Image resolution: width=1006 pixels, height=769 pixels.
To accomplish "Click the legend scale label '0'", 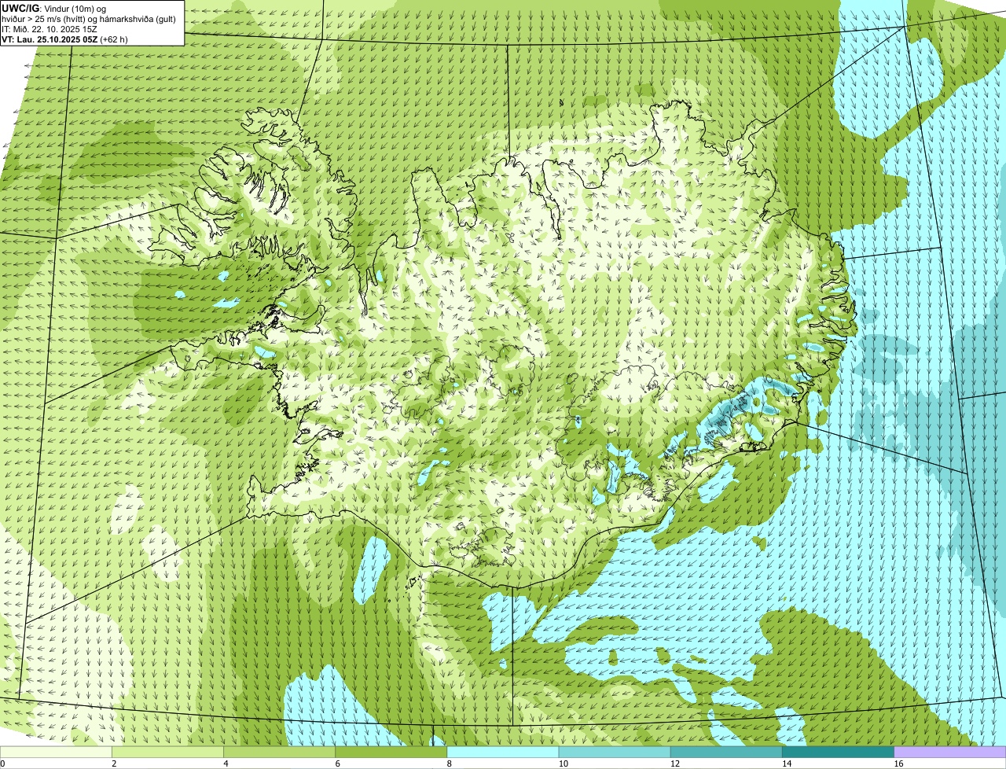I will tap(2, 763).
